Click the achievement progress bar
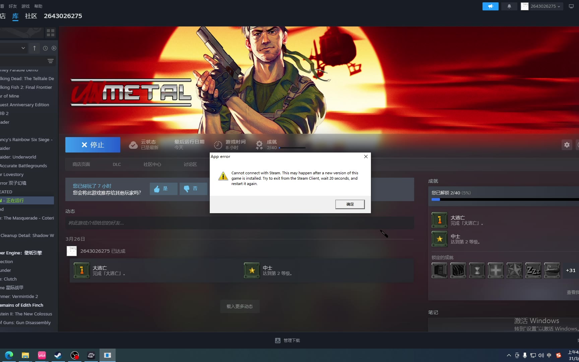This screenshot has height=362, width=579. (505, 199)
